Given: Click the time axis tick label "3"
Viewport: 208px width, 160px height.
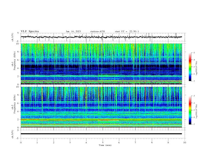Looking at the screenshot, I should tap(70, 142).
